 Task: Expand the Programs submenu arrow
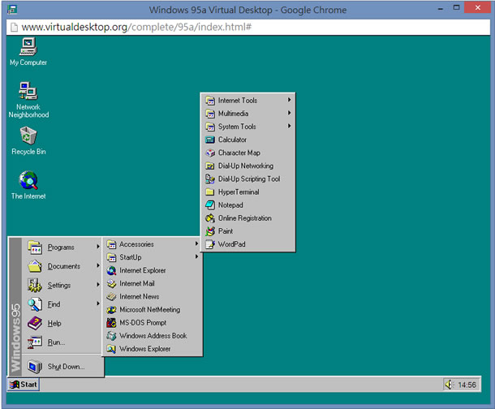[x=98, y=247]
